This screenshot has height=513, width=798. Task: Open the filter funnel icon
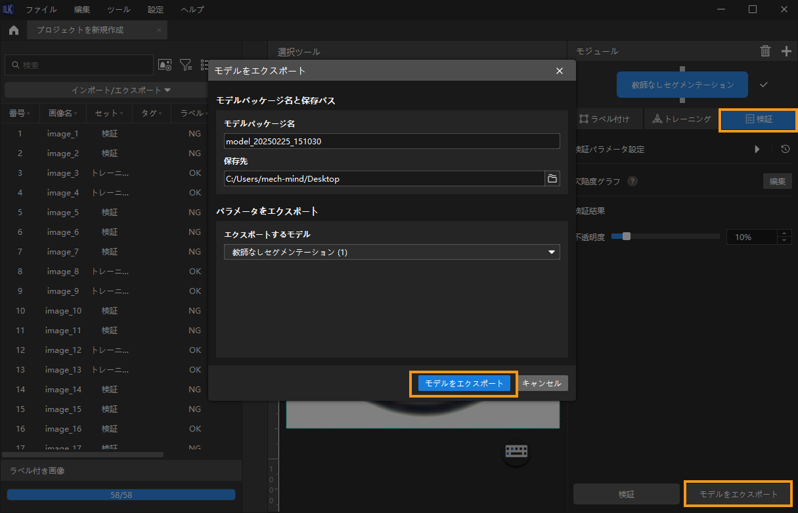point(186,65)
